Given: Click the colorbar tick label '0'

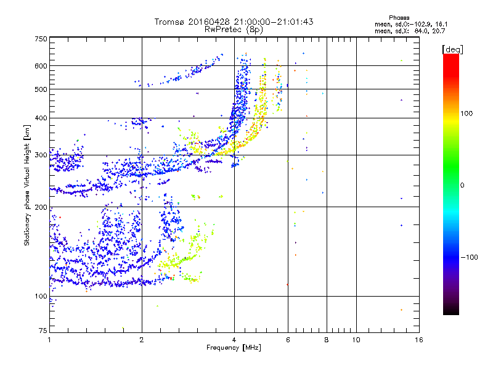Looking at the screenshot, I should point(462,185).
